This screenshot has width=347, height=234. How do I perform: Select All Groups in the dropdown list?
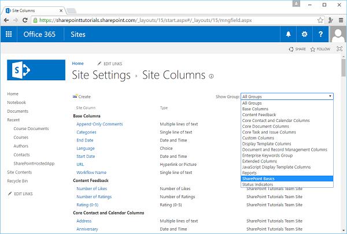(x=287, y=103)
